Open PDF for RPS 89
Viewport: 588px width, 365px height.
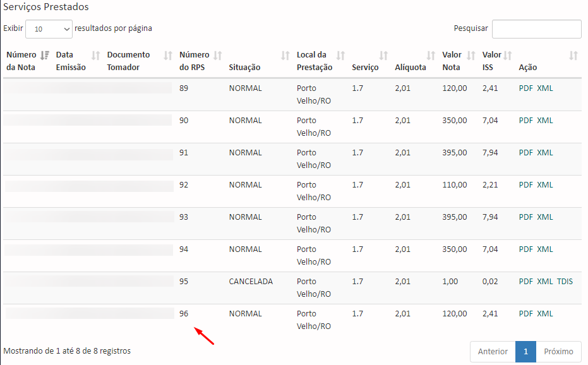(525, 88)
